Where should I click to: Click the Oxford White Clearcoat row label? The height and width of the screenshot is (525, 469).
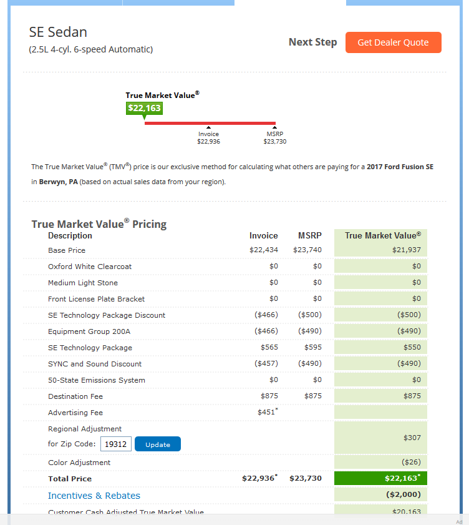tap(90, 267)
